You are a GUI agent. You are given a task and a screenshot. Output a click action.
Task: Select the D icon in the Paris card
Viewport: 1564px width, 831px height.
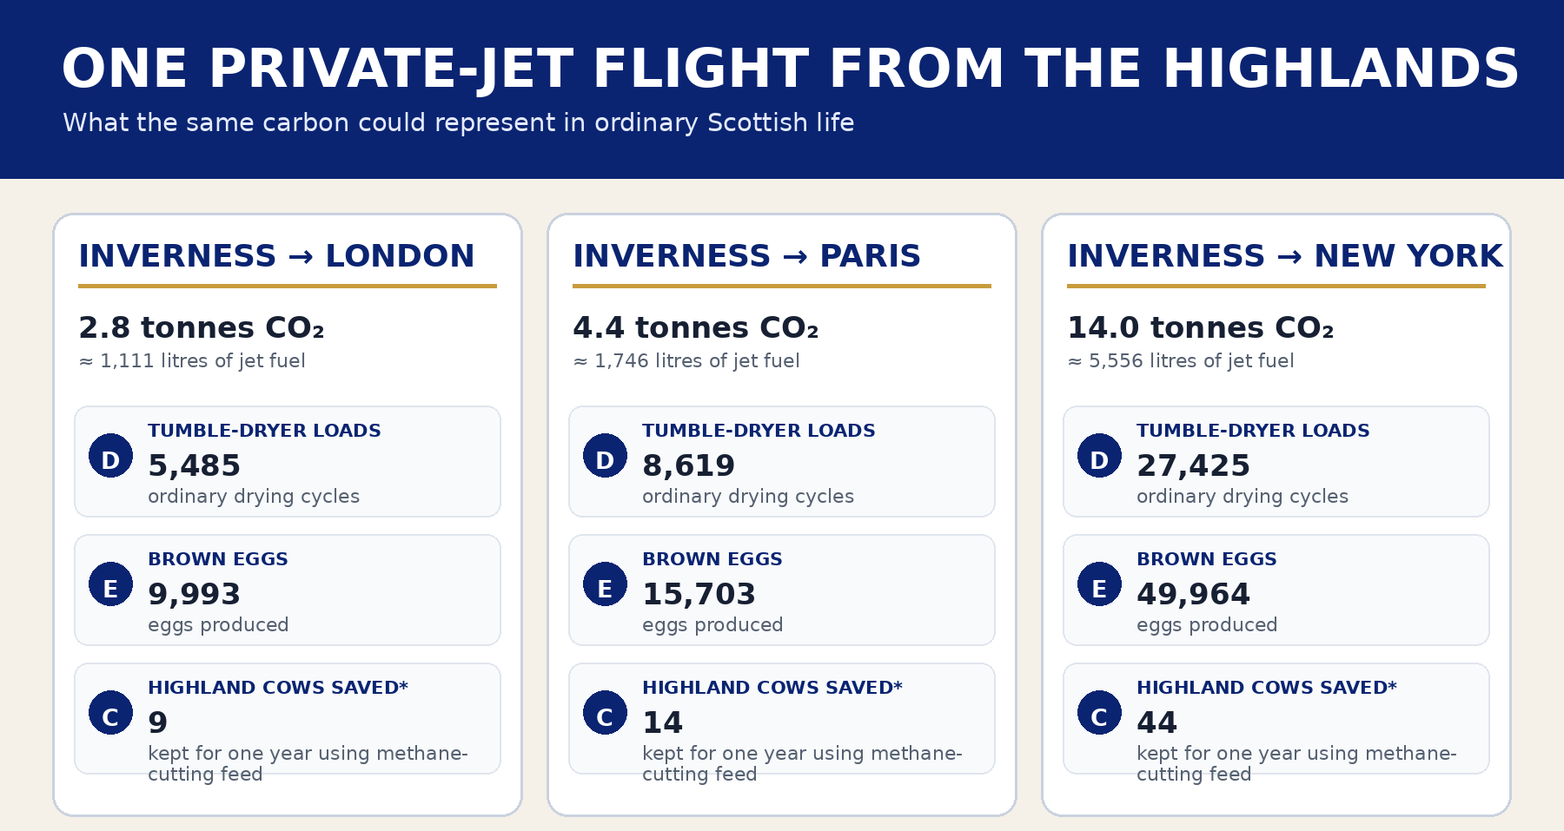pos(605,455)
